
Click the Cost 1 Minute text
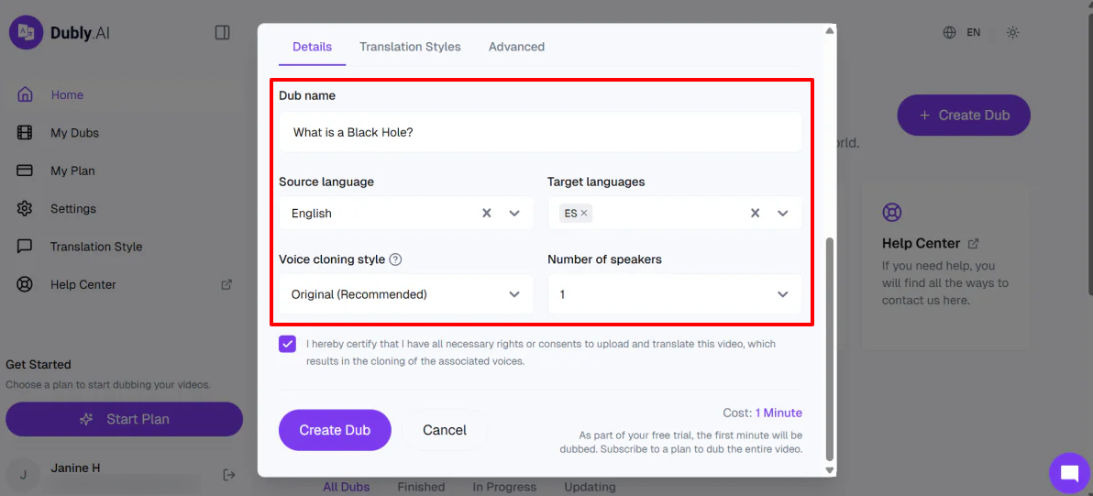click(x=763, y=413)
